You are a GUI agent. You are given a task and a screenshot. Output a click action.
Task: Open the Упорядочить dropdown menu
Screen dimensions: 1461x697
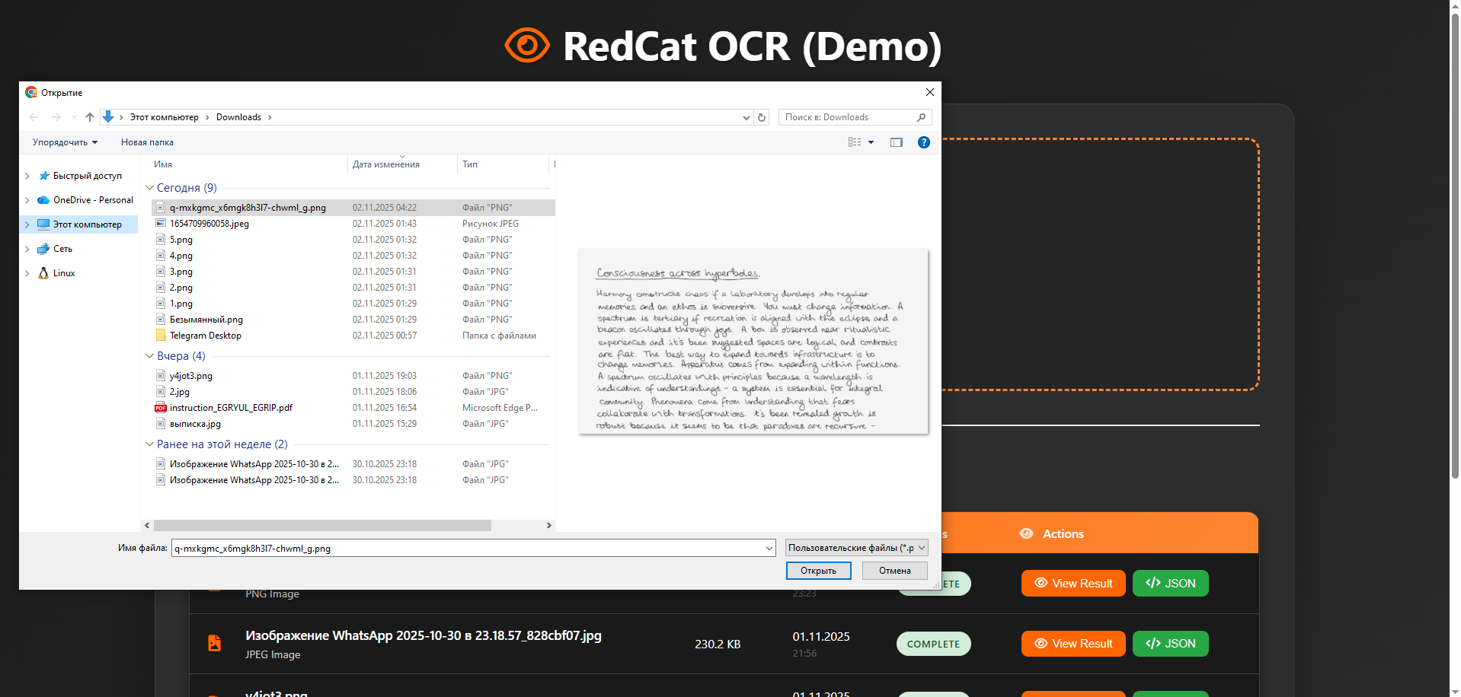point(64,142)
